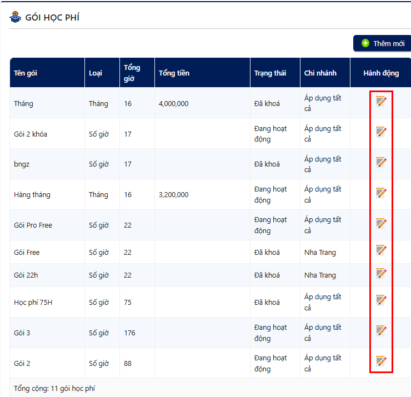Screen dimensions: 411x397
Task: Click the green plus icon on Thêm mới
Action: tap(365, 43)
